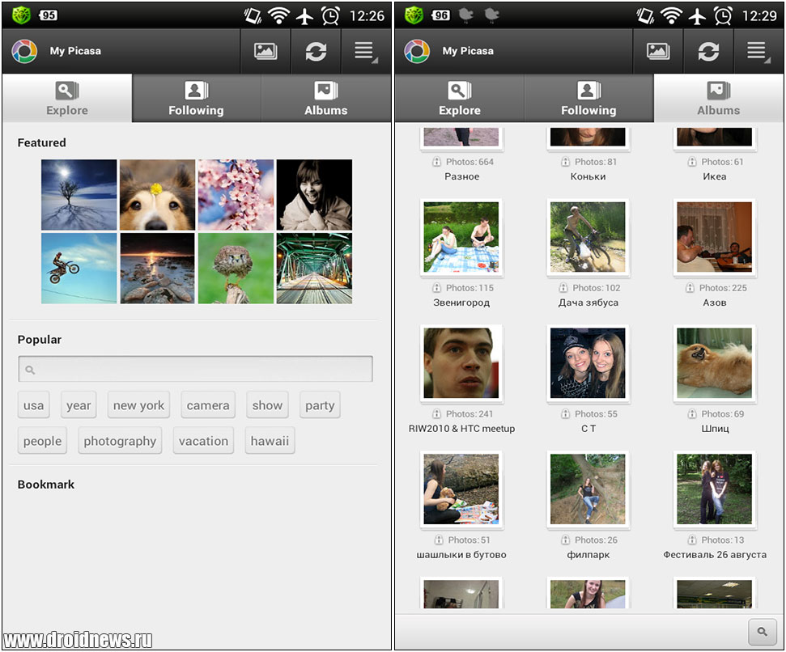Tap the battery 96 indicator in right status bar
This screenshot has width=786, height=652.
pos(441,15)
